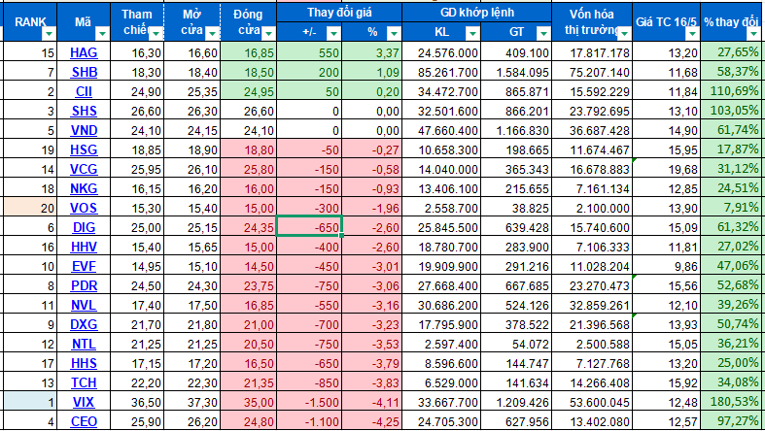765x431 pixels.
Task: Open the DIG stock link
Action: click(84, 227)
